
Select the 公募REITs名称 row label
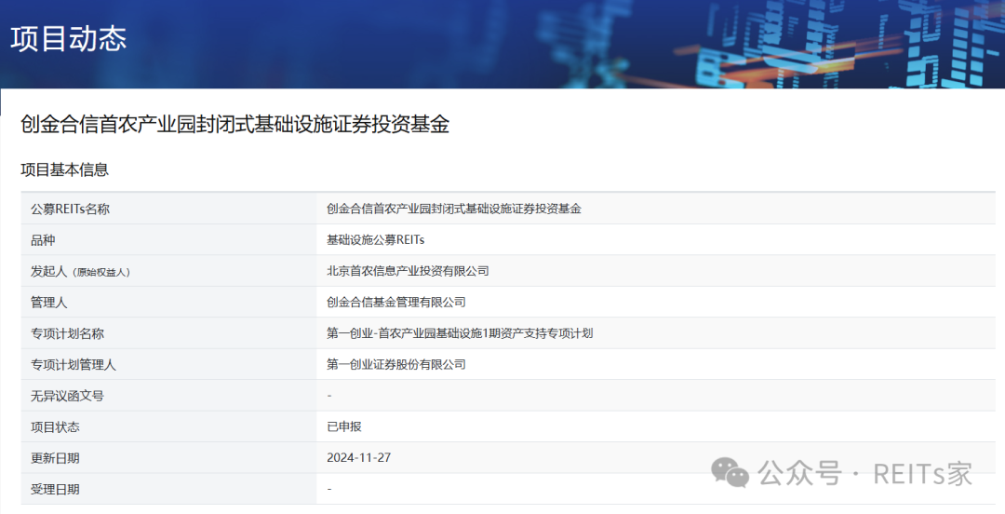(71, 210)
